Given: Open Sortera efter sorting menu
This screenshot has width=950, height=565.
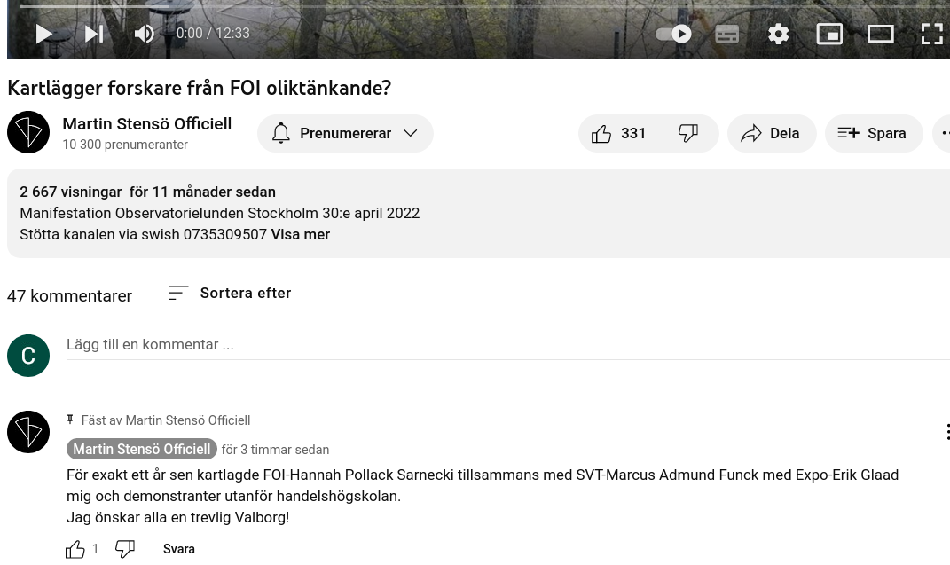Looking at the screenshot, I should tap(230, 293).
